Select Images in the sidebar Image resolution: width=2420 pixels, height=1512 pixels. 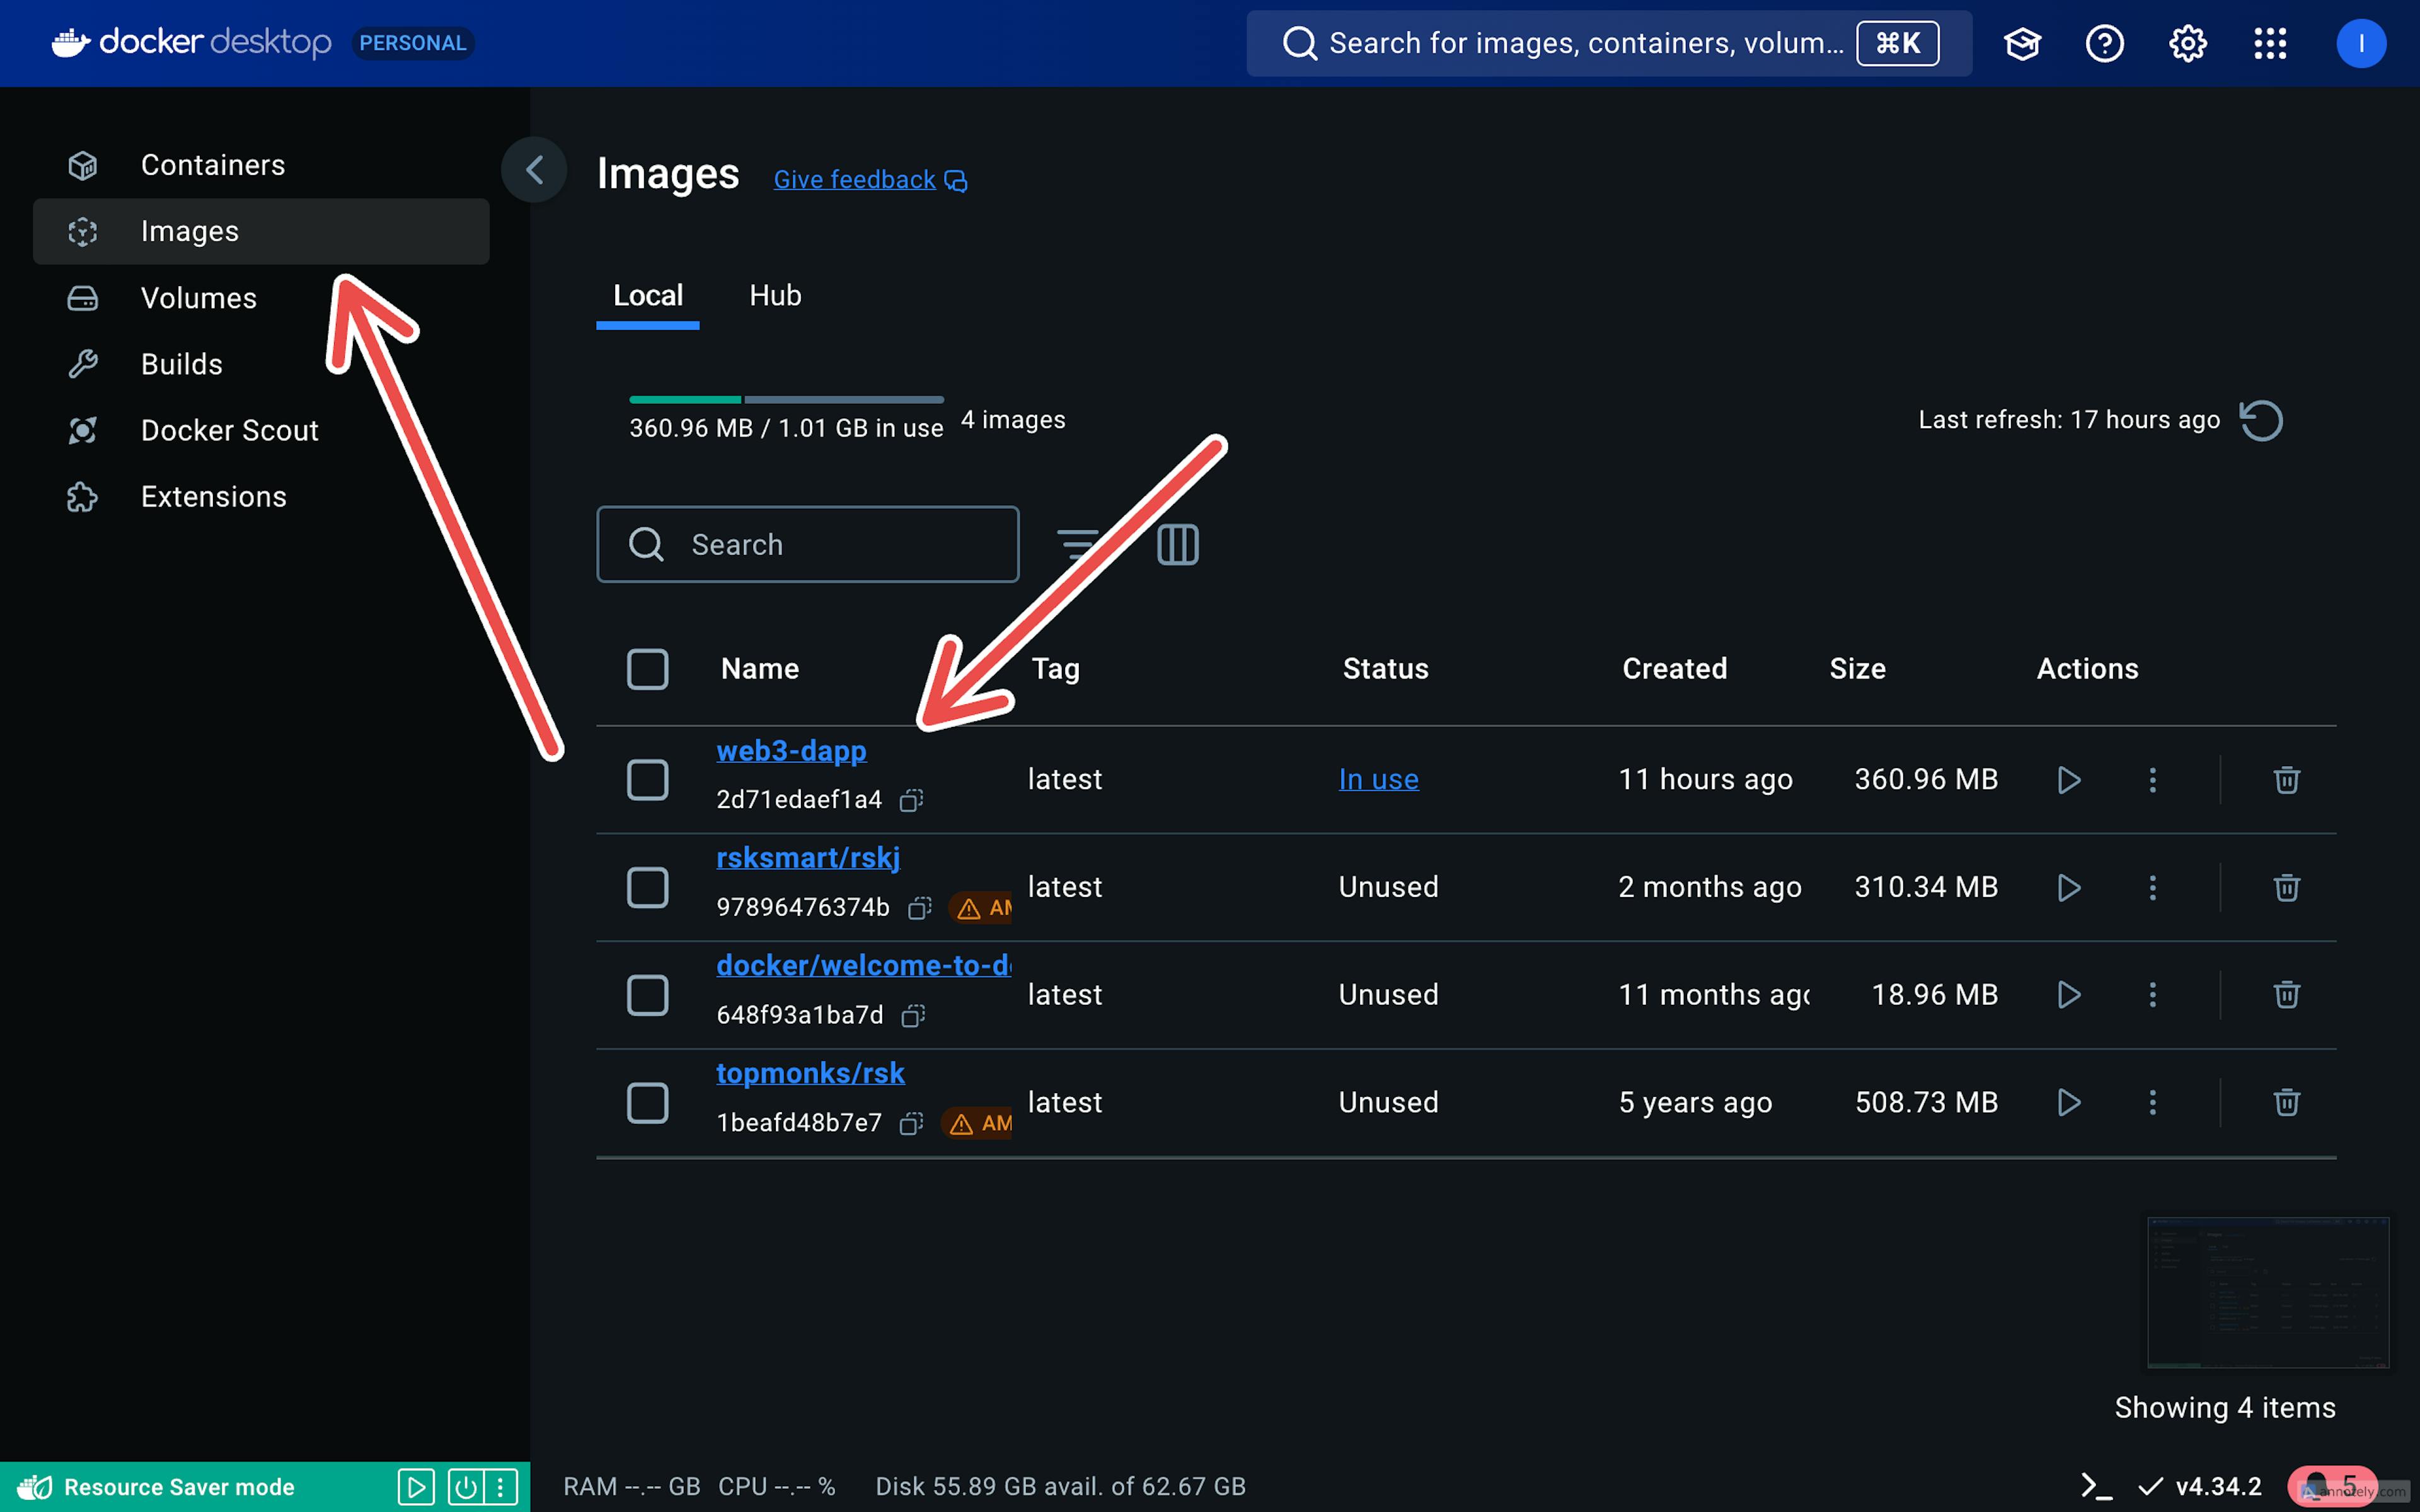(x=261, y=231)
